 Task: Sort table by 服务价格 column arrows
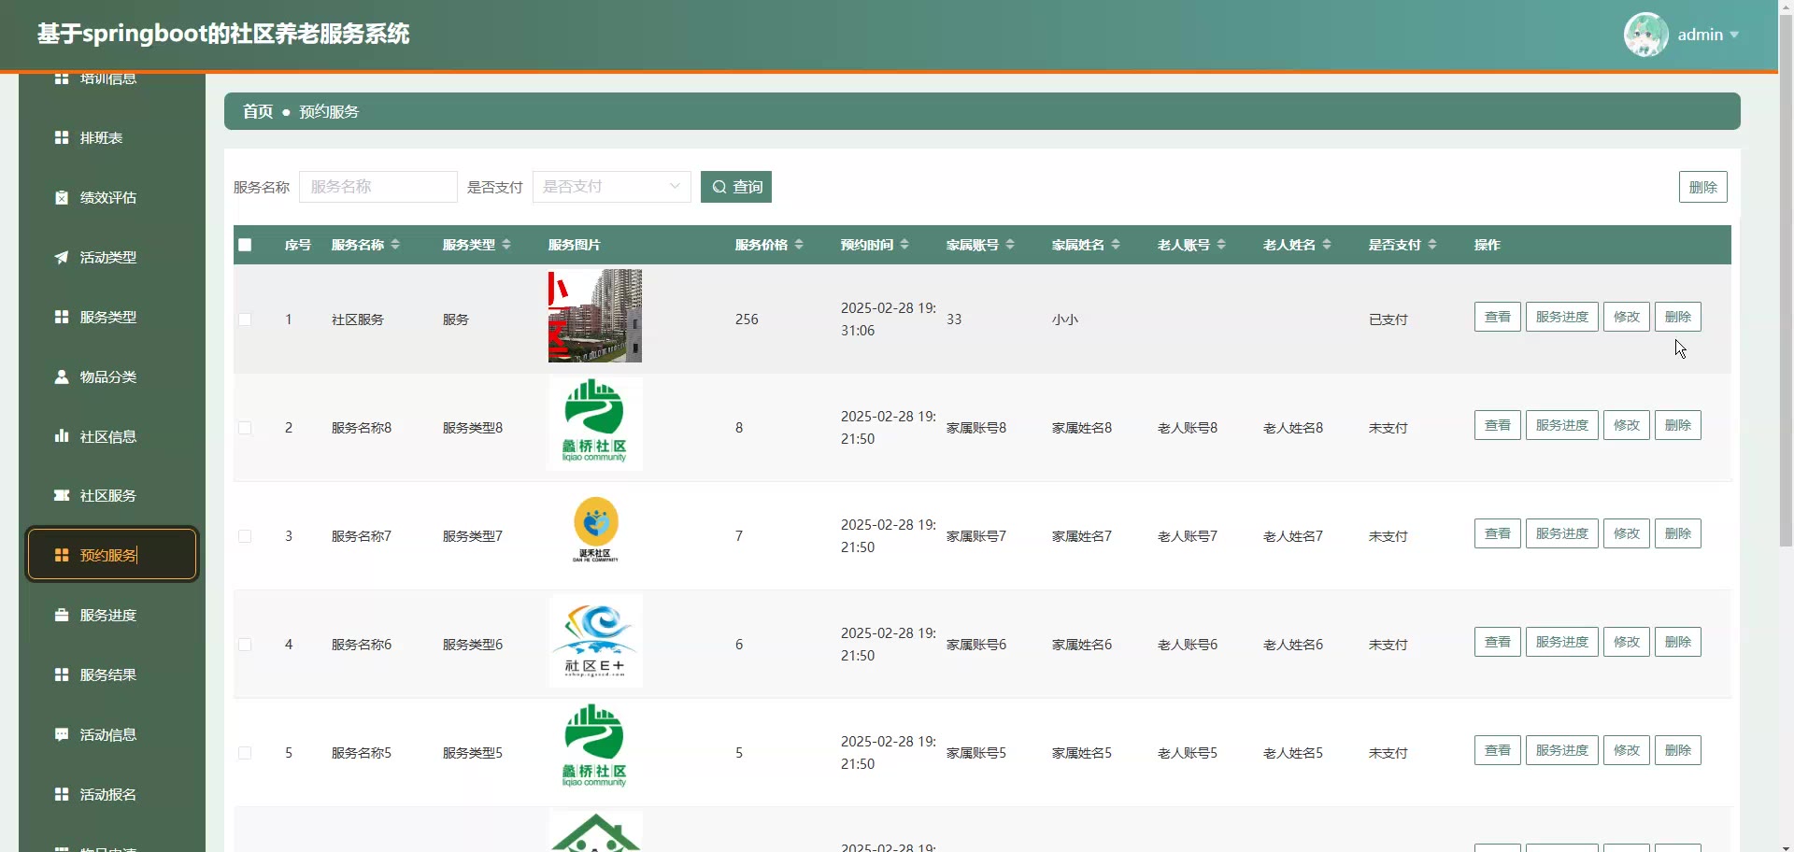pyautogui.click(x=799, y=245)
